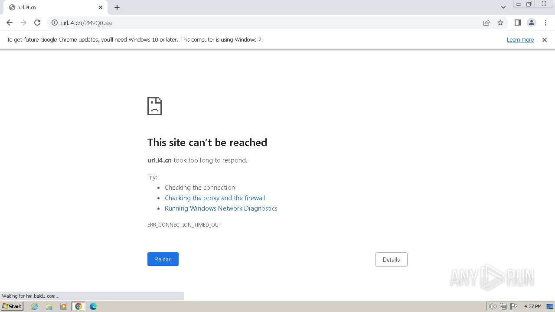Open Action Center flag icon in tray

(x=514, y=306)
